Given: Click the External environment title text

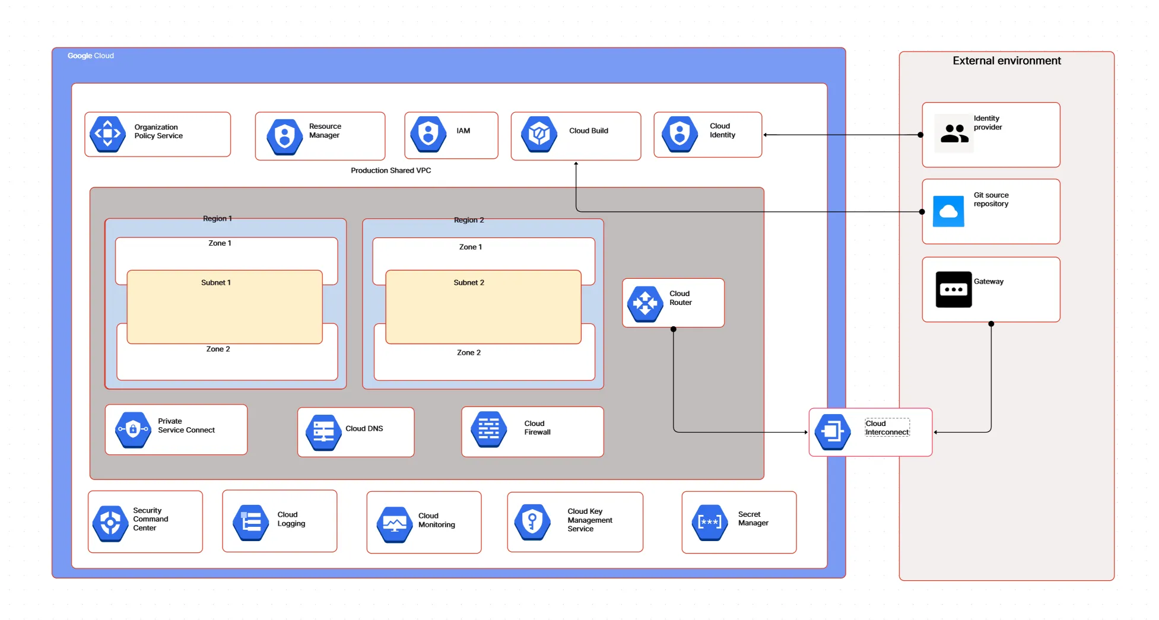Looking at the screenshot, I should [1006, 61].
